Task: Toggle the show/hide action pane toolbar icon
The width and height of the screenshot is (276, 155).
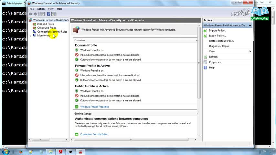Action: point(54,14)
